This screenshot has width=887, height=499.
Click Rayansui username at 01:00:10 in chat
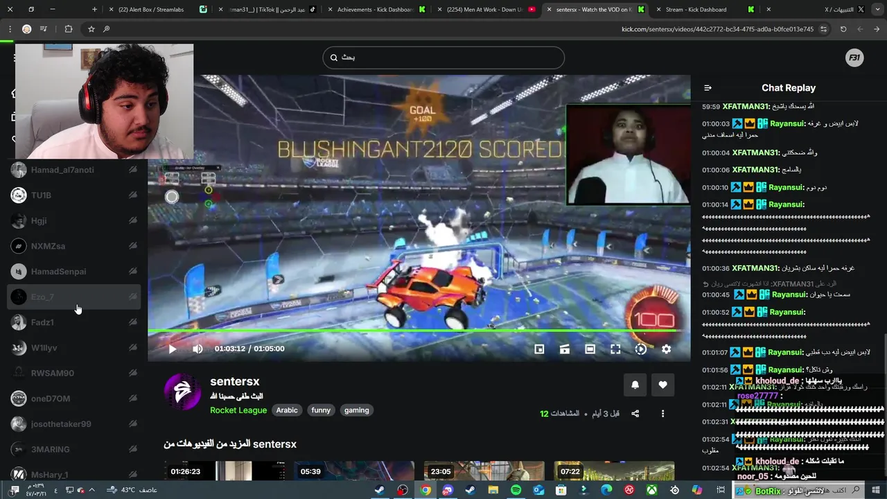click(787, 187)
